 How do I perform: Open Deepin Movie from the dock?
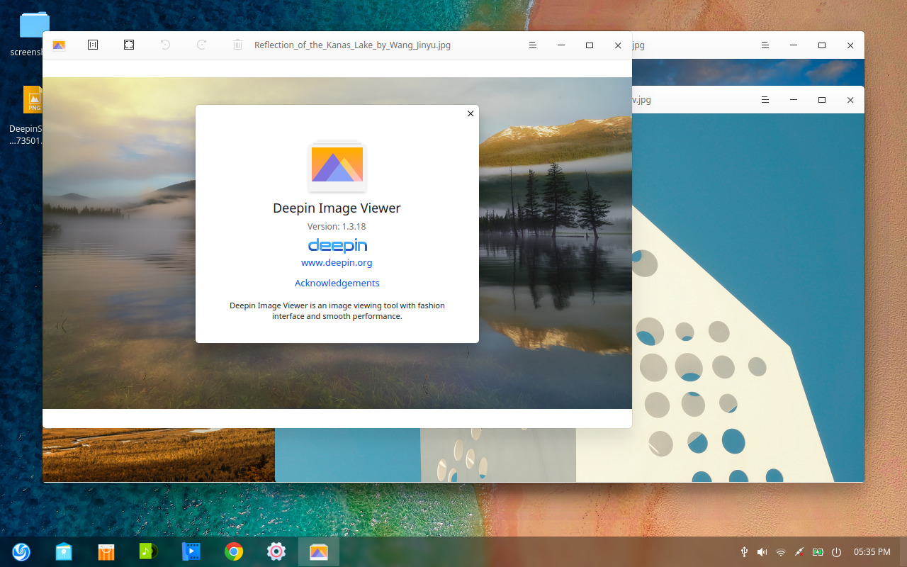(x=191, y=551)
